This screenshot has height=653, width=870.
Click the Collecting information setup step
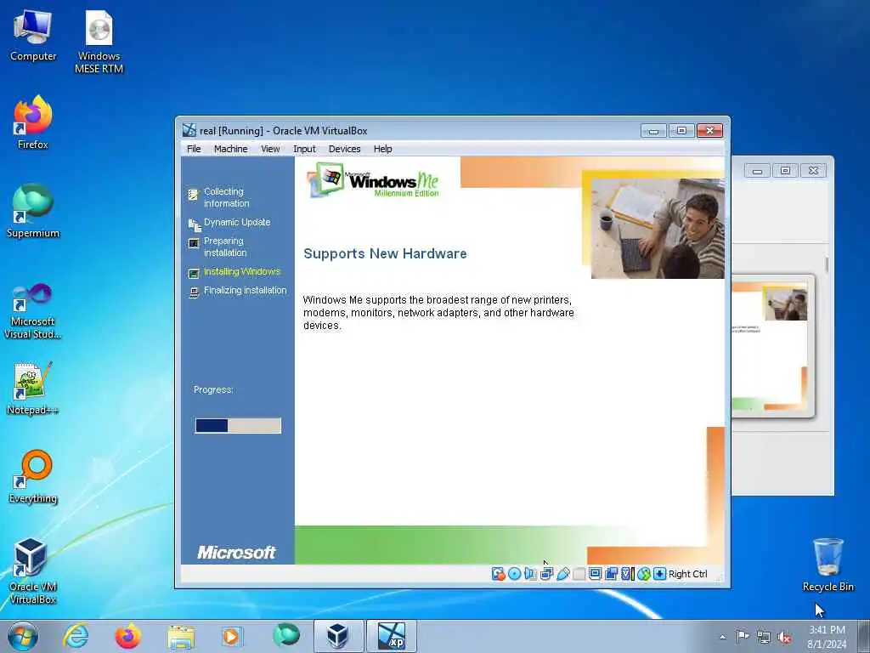[226, 197]
